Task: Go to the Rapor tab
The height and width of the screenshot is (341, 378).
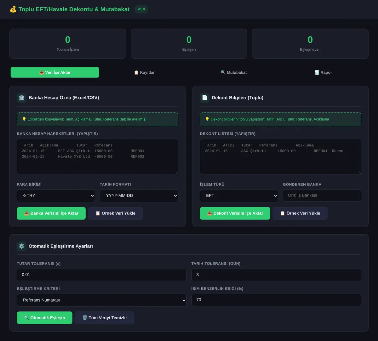Action: click(x=323, y=72)
